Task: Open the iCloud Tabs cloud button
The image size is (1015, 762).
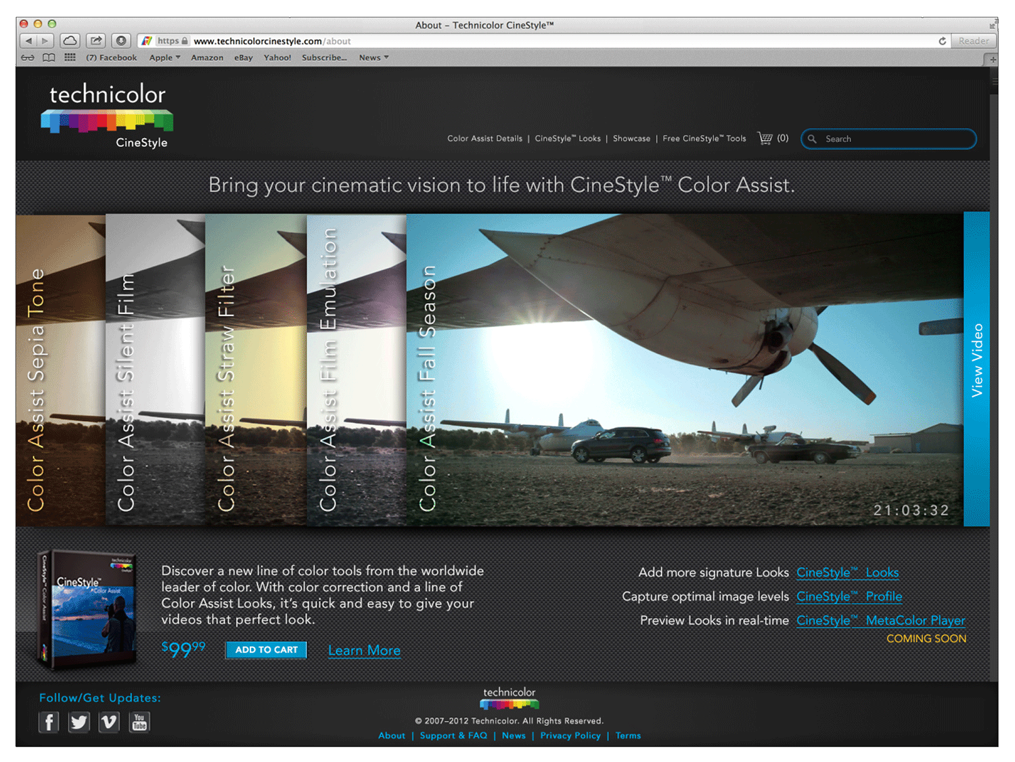Action: (x=70, y=41)
